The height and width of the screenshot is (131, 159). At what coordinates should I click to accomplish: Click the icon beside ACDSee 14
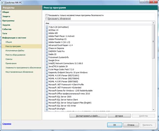47,30
